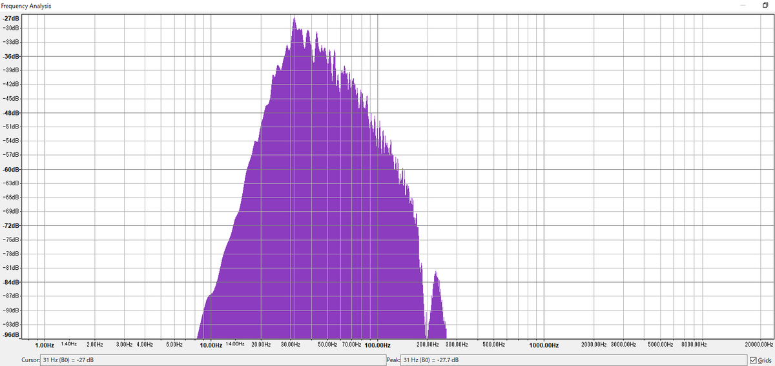Click the -96dB axis label
Screen dimensions: 775x366
coord(11,335)
